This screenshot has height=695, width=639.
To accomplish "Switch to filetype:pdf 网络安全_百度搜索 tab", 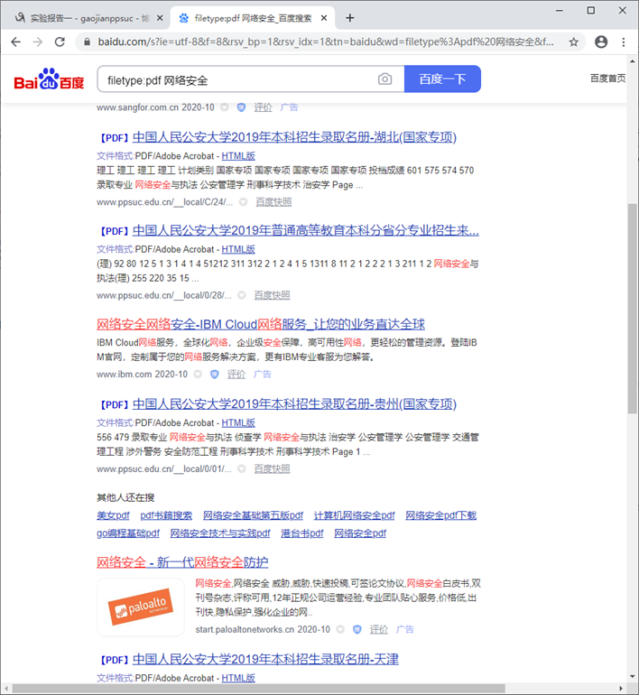I will coord(253,18).
